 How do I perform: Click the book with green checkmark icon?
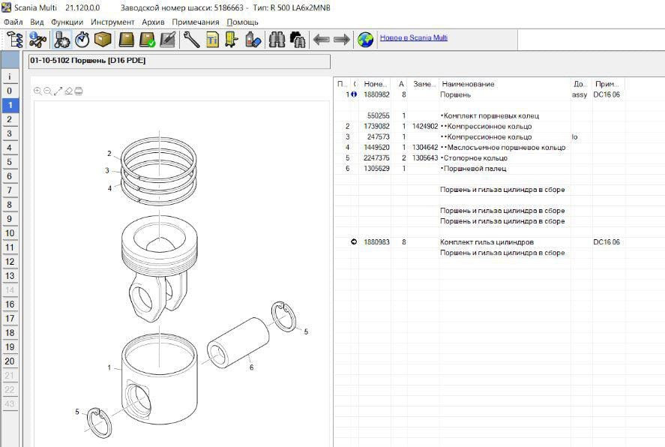pyautogui.click(x=147, y=39)
